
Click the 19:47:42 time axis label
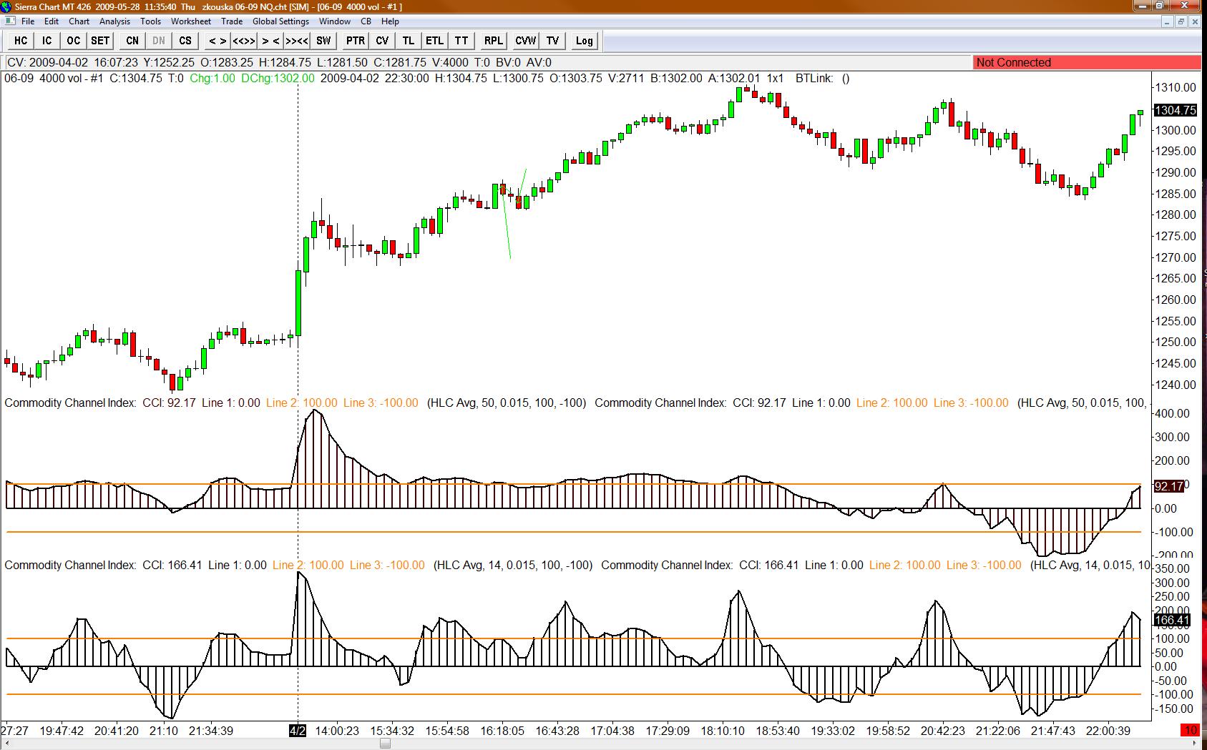[x=62, y=731]
